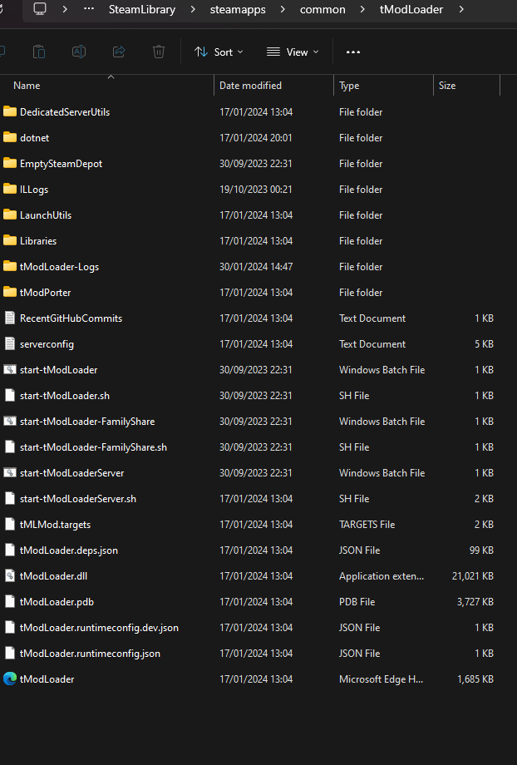This screenshot has height=765, width=517.
Task: Click the 3,727 KB size value
Action: [x=475, y=602]
